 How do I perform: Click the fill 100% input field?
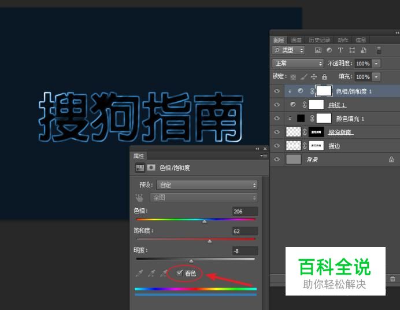(x=363, y=76)
